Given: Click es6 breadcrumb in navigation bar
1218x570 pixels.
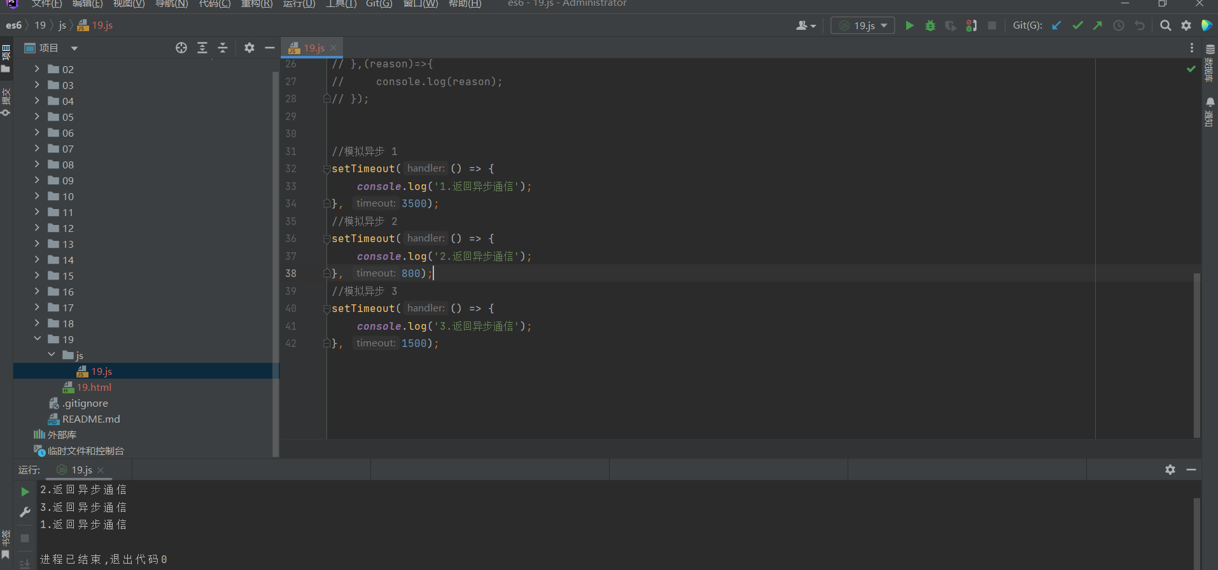Looking at the screenshot, I should [13, 25].
